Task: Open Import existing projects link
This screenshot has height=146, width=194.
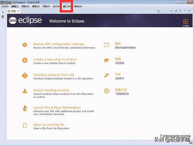Action: click(x=51, y=90)
